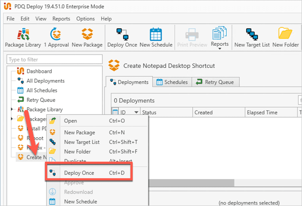302x206 pixels.
Task: Switch to the Retry Queue tab
Action: click(216, 82)
